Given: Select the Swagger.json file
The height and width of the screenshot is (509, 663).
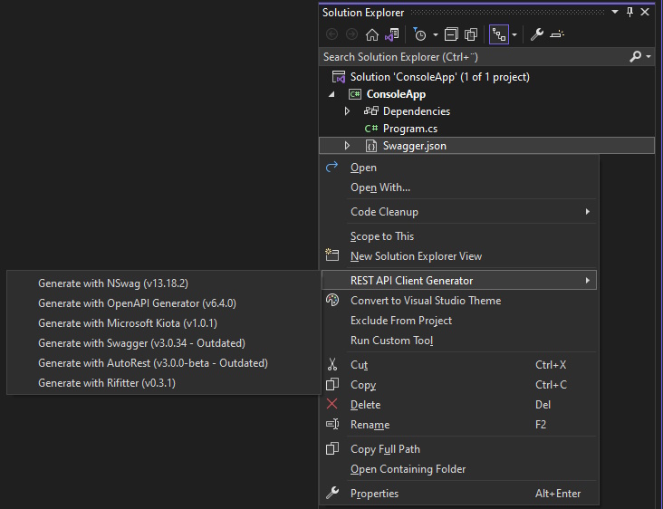Looking at the screenshot, I should pos(415,146).
